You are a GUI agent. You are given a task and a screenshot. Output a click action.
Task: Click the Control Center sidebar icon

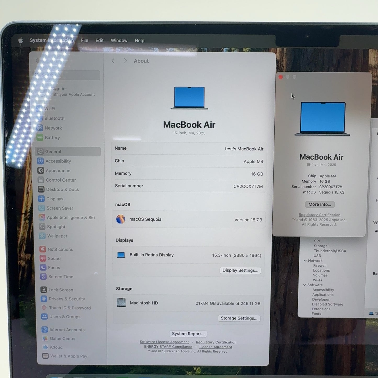pos(41,180)
